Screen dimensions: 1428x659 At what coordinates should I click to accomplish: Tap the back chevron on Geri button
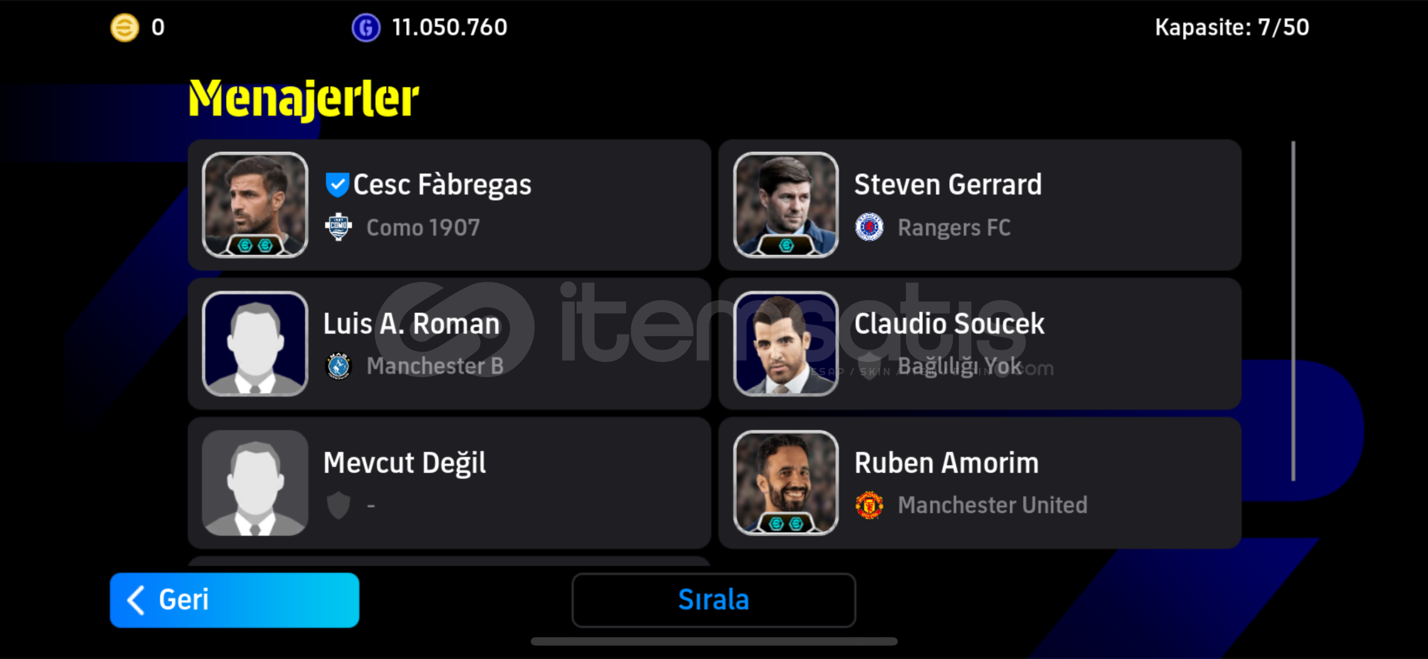(x=135, y=600)
